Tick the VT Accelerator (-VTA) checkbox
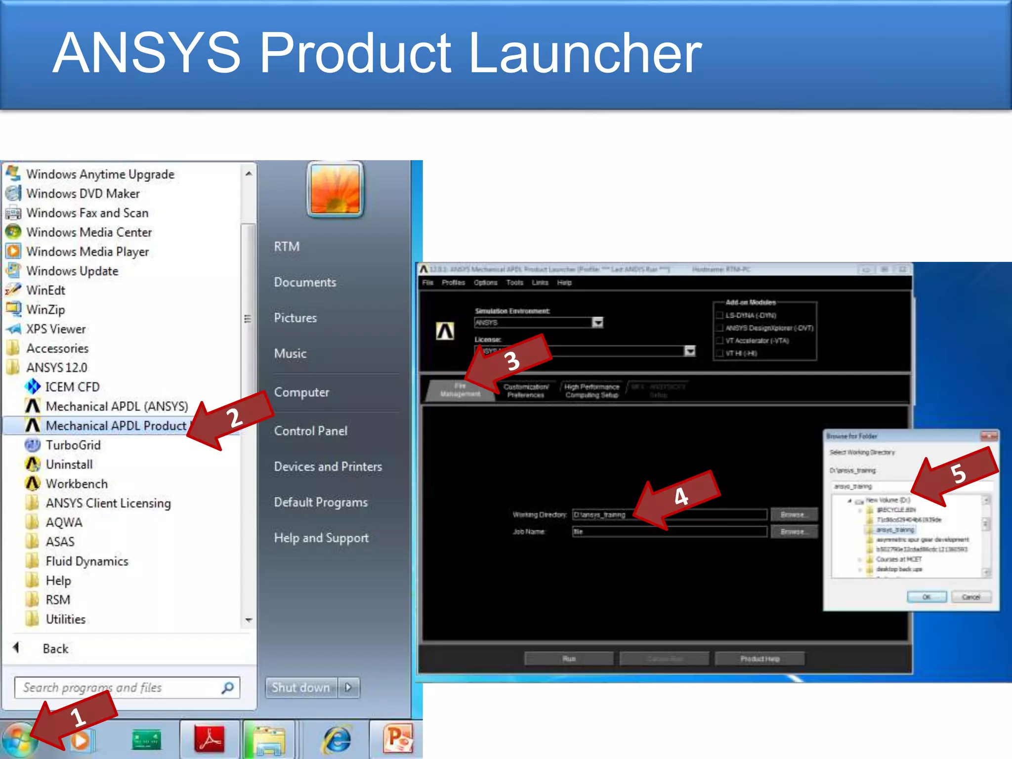This screenshot has height=759, width=1012. 719,340
